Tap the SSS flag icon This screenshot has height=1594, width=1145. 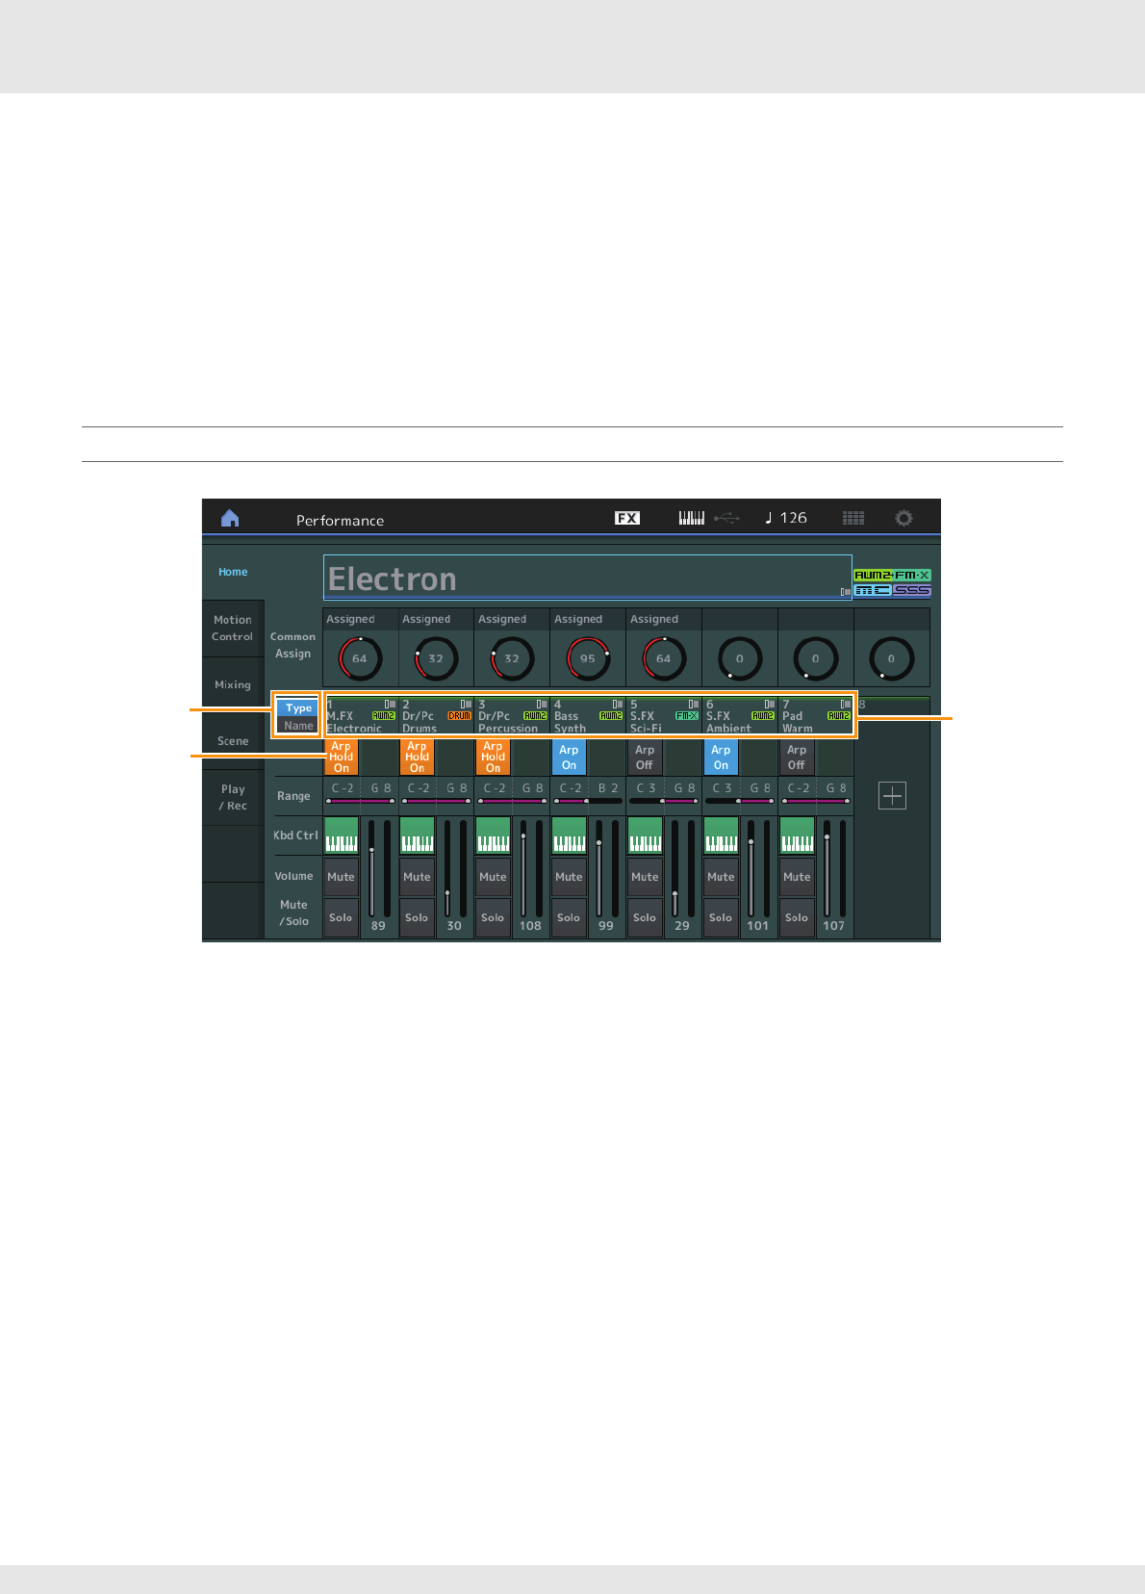(x=912, y=590)
